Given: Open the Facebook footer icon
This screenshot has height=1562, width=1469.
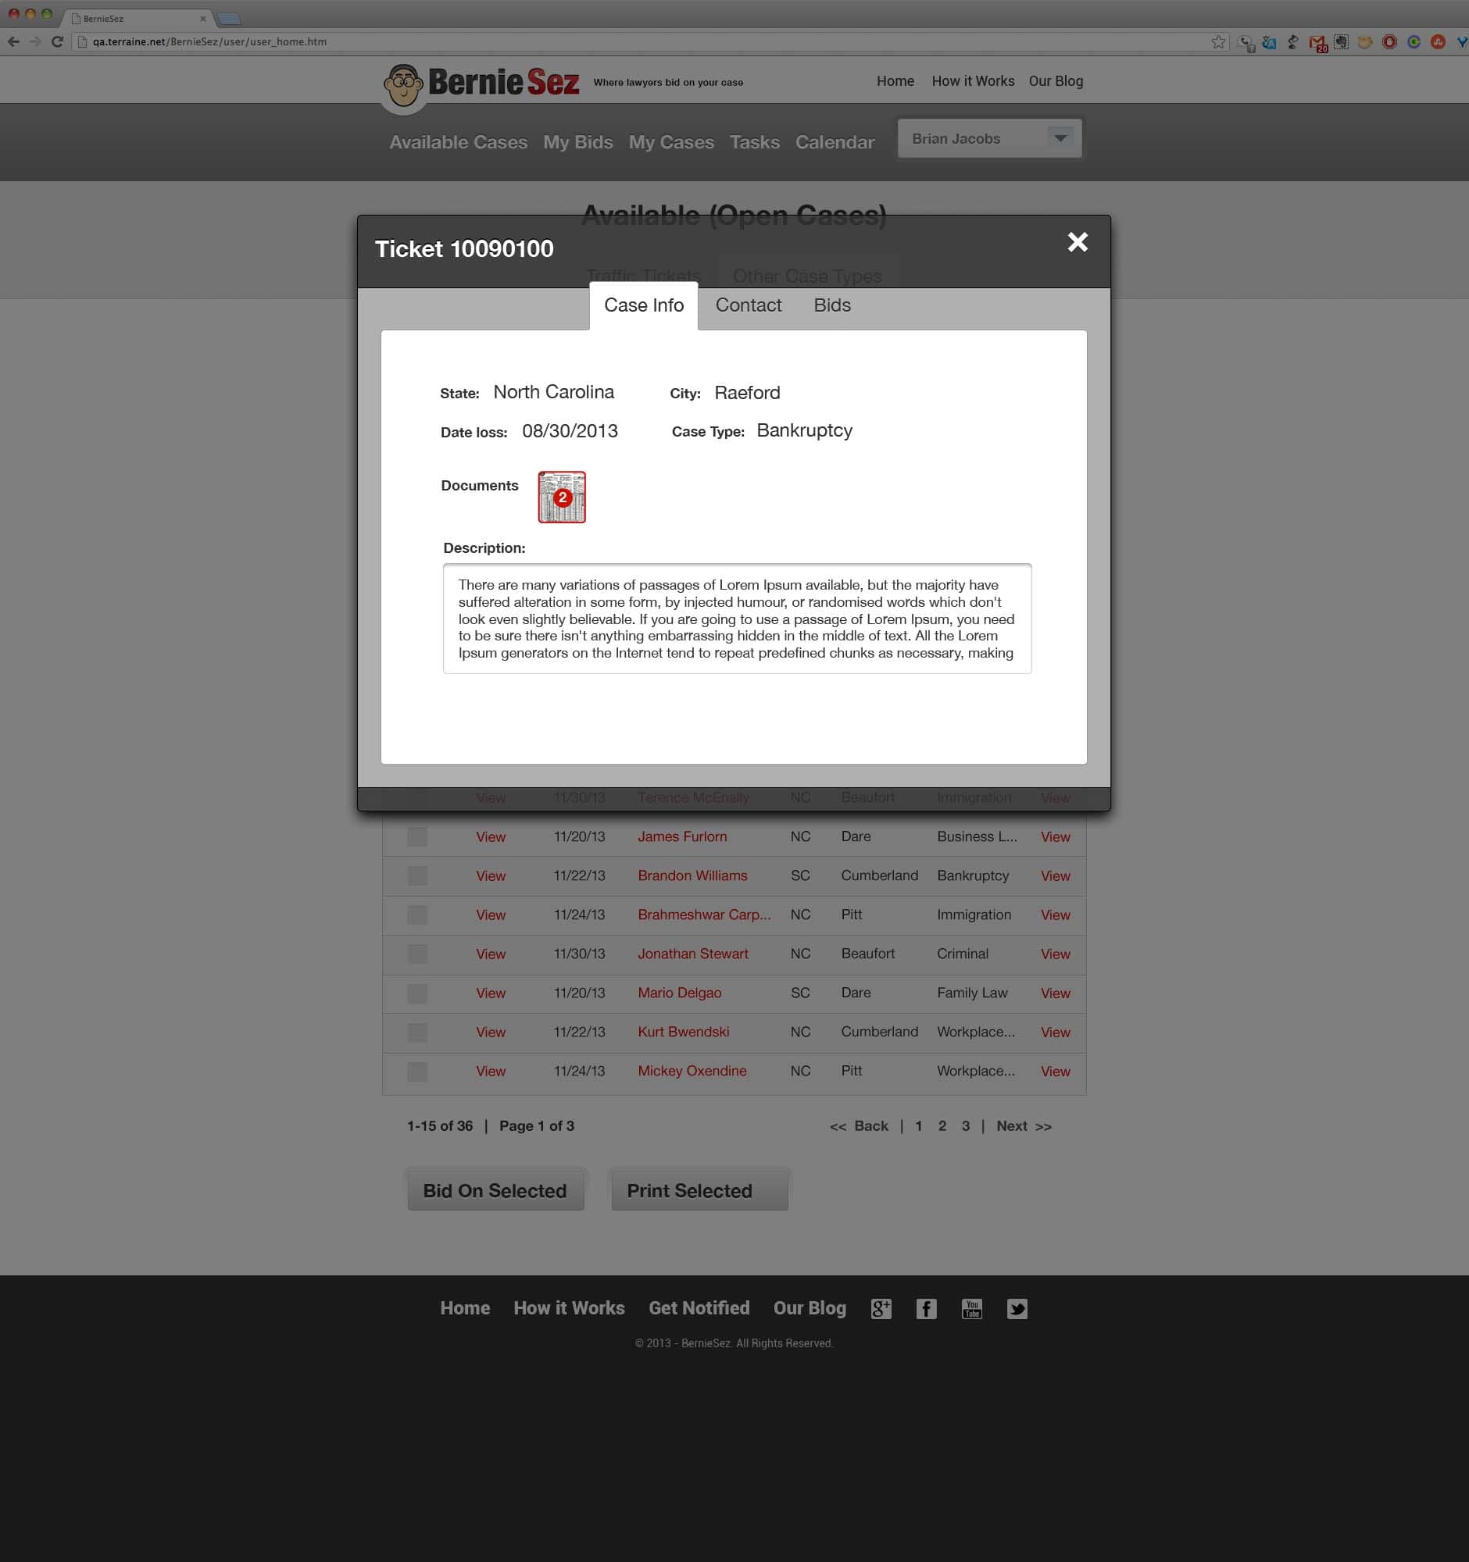Looking at the screenshot, I should pos(926,1308).
